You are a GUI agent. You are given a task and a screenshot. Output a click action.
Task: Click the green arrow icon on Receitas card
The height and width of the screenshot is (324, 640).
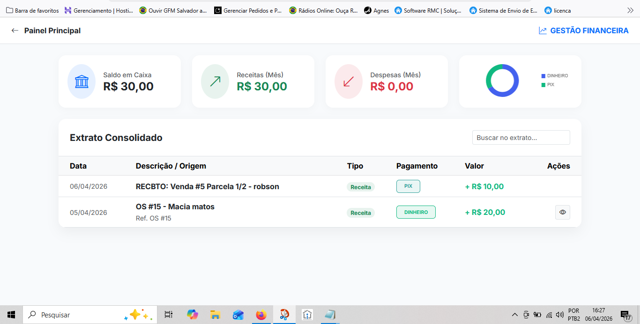coord(215,81)
